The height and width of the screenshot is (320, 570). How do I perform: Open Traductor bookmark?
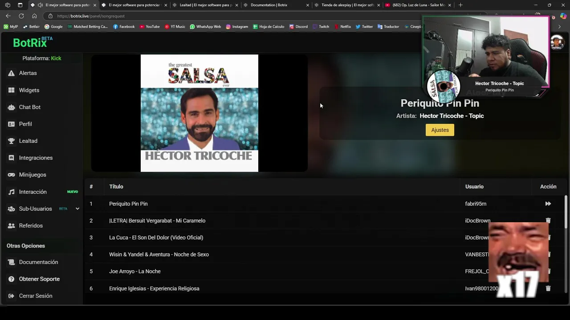click(388, 27)
